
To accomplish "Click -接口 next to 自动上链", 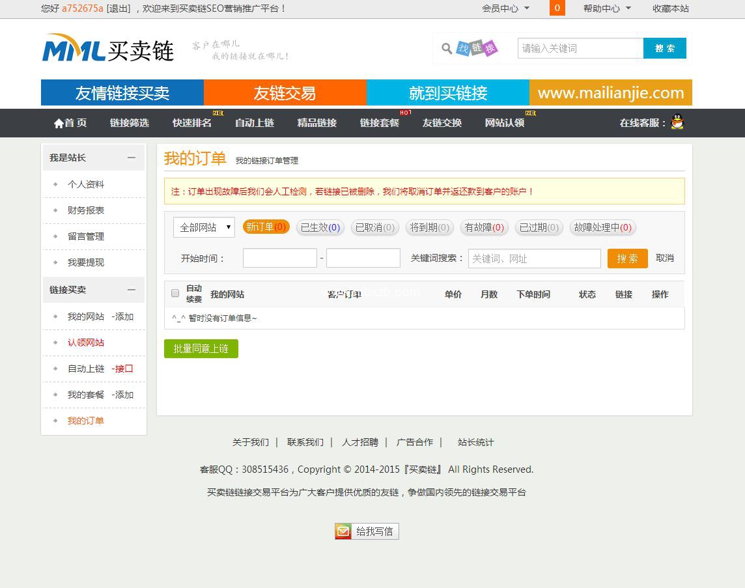I will pyautogui.click(x=122, y=369).
